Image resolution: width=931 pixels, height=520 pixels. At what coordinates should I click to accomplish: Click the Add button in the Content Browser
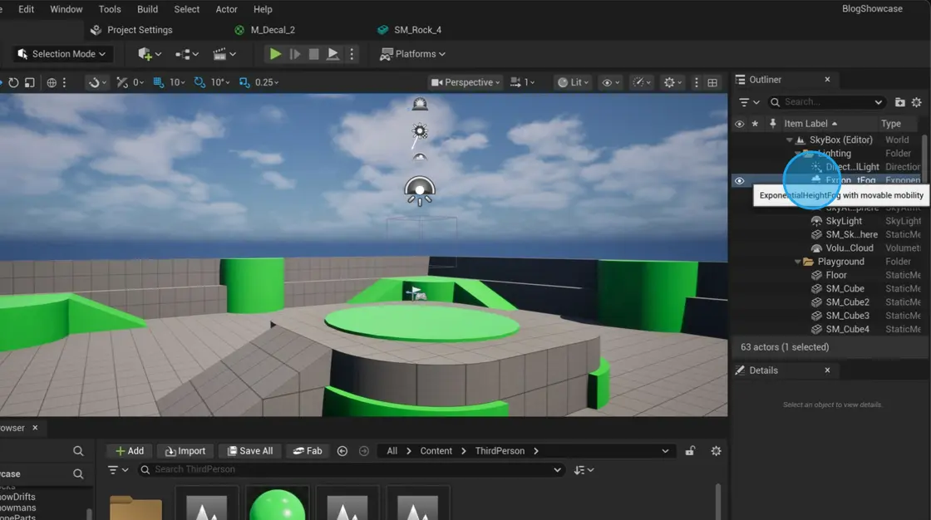(x=129, y=450)
